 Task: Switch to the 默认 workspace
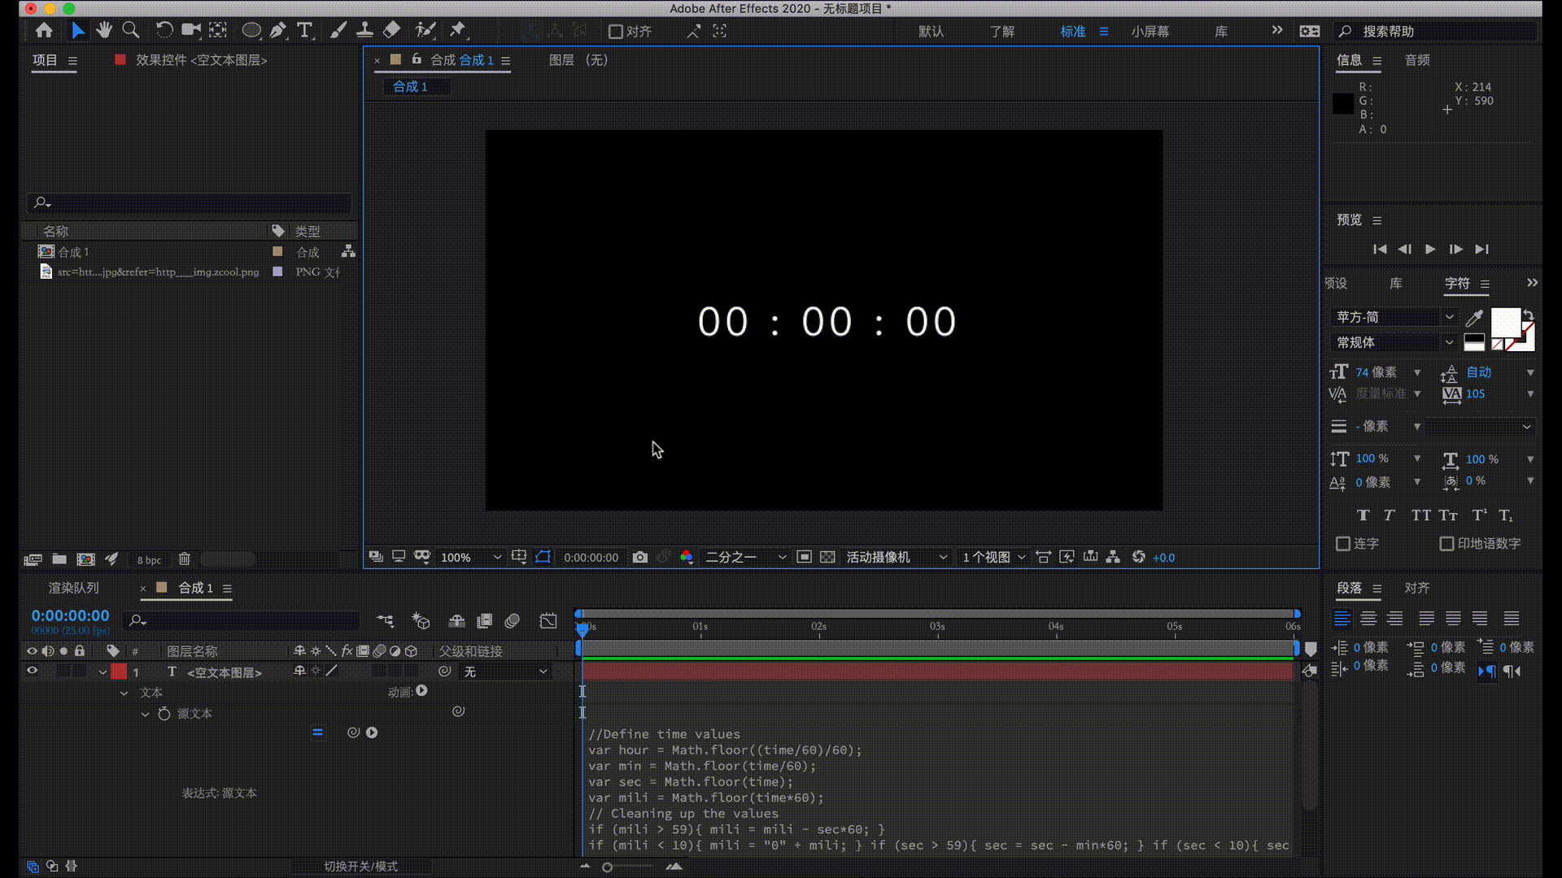pyautogui.click(x=931, y=32)
